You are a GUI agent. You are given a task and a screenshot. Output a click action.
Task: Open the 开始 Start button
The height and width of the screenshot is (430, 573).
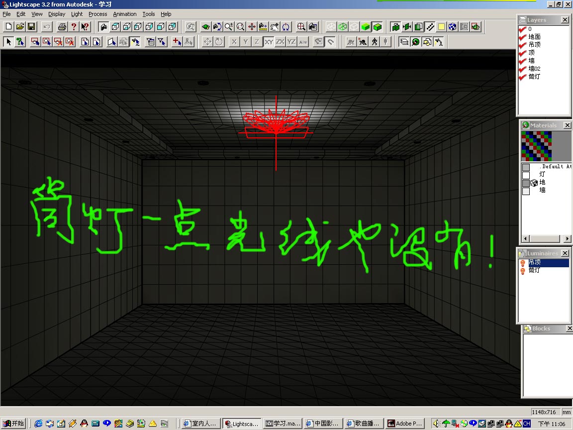tap(13, 424)
